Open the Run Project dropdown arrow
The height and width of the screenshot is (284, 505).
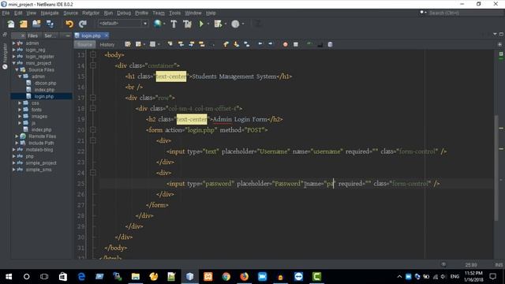click(208, 24)
